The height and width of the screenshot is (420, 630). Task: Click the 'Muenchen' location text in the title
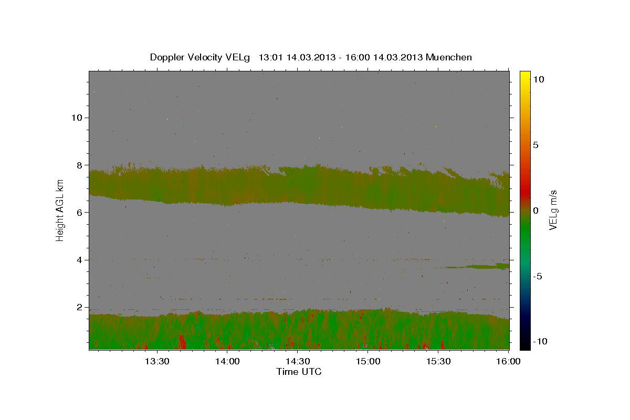coord(449,57)
